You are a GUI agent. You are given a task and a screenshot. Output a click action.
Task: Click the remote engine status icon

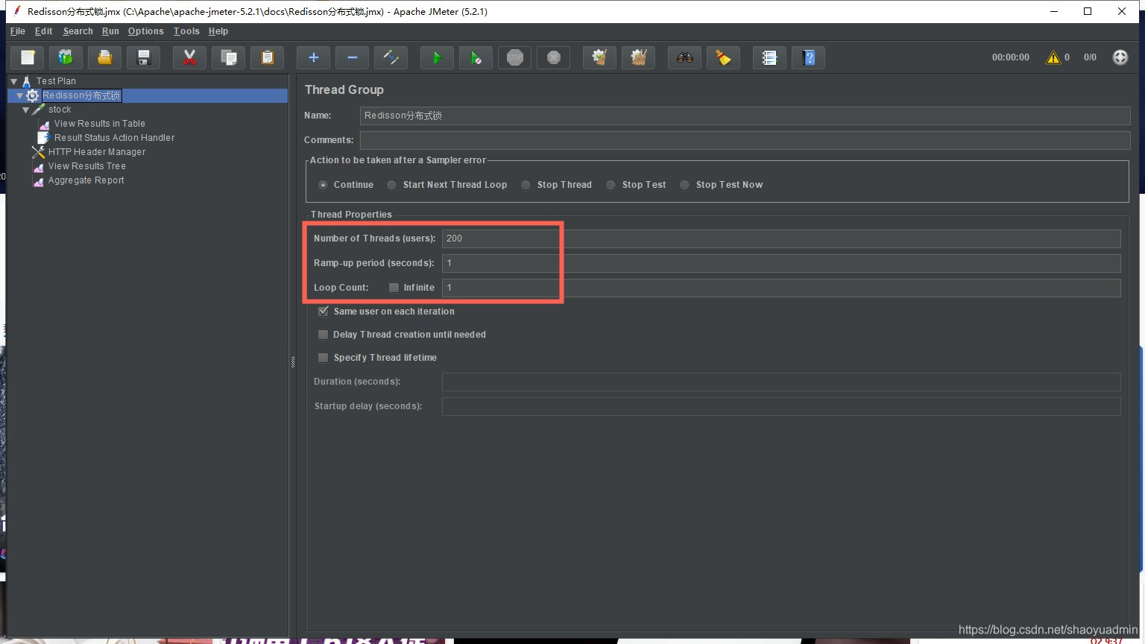[x=1120, y=57]
